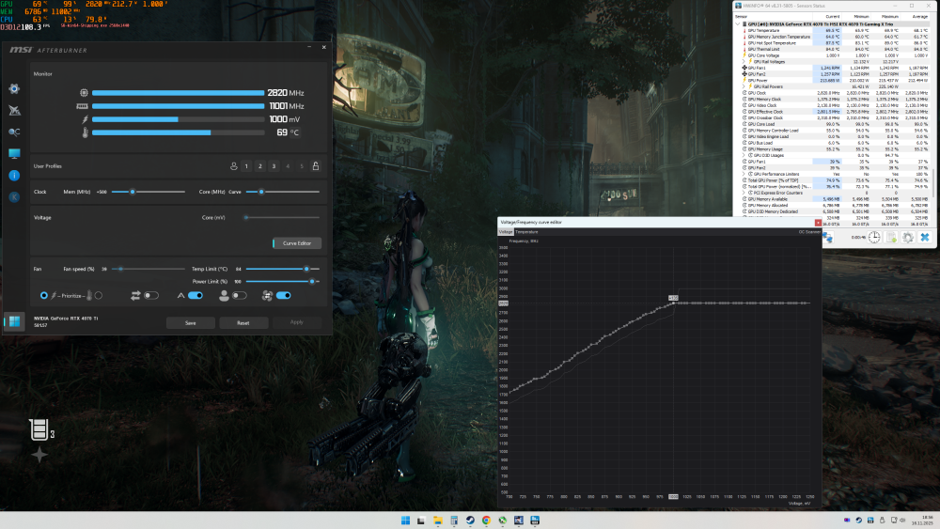Click the HWiNFO clock reset icon
The image size is (940, 529).
tap(873, 239)
